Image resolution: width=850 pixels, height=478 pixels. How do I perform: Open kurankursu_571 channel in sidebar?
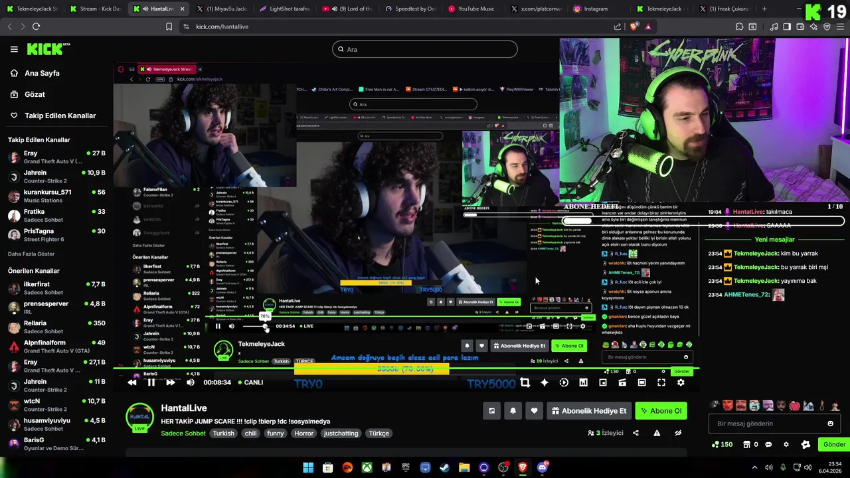point(56,196)
